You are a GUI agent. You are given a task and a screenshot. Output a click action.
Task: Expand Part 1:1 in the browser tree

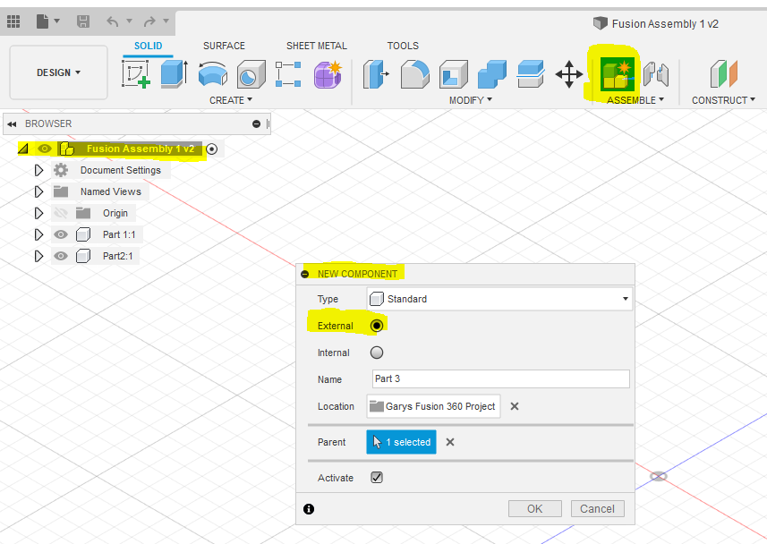click(38, 234)
